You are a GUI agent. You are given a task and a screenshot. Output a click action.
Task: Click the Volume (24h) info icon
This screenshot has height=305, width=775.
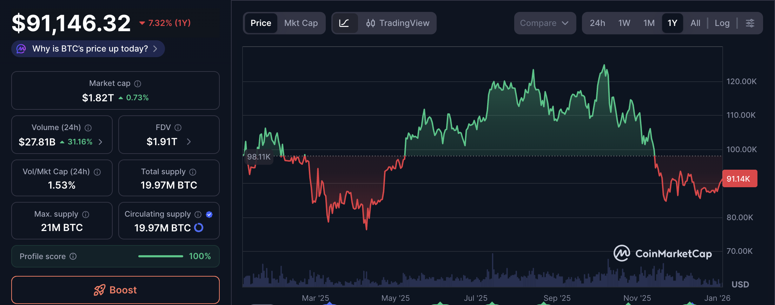coord(88,128)
